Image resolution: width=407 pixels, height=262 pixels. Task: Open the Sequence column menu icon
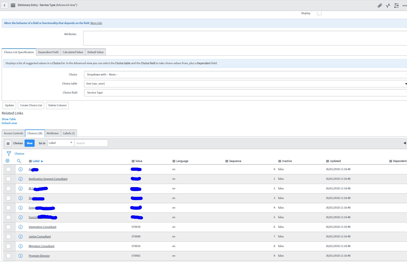click(x=227, y=161)
